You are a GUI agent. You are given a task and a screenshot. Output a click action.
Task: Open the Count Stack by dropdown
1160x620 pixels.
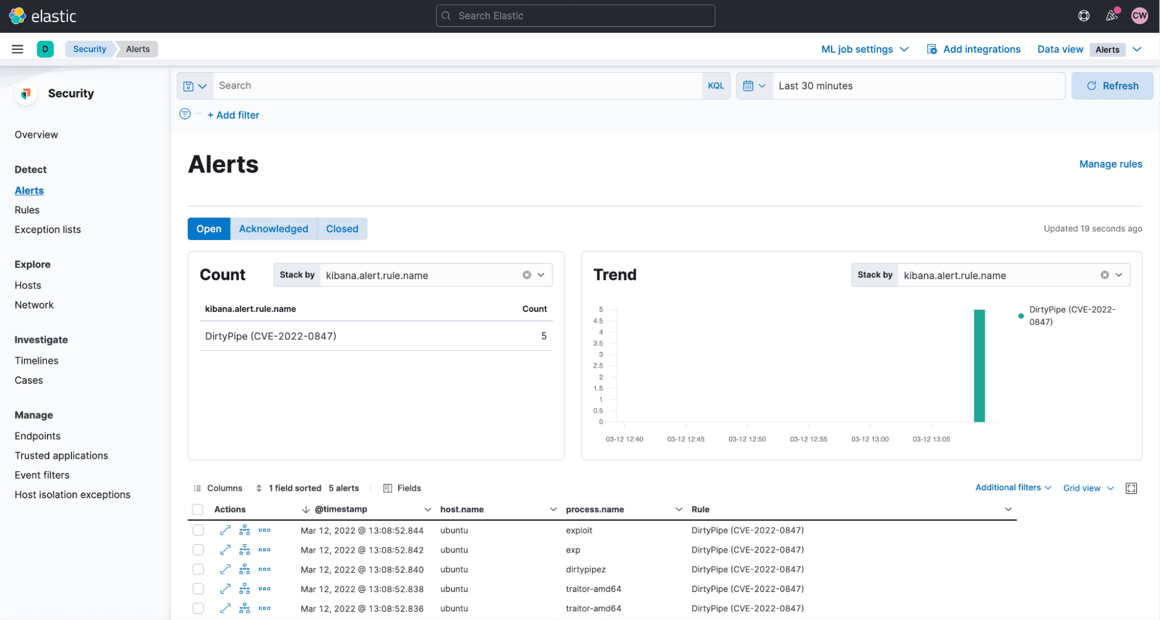540,275
